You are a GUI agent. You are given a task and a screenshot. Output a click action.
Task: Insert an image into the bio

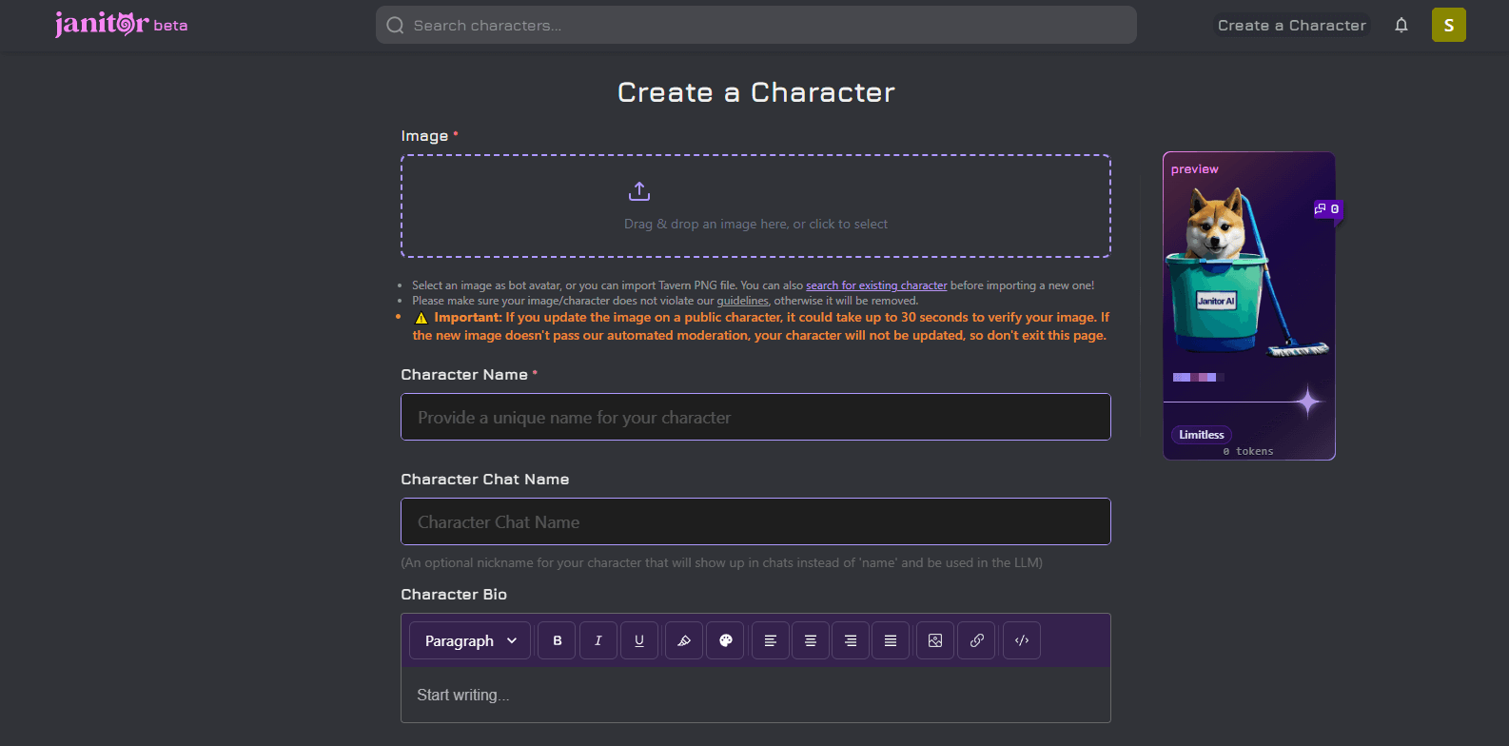point(935,640)
